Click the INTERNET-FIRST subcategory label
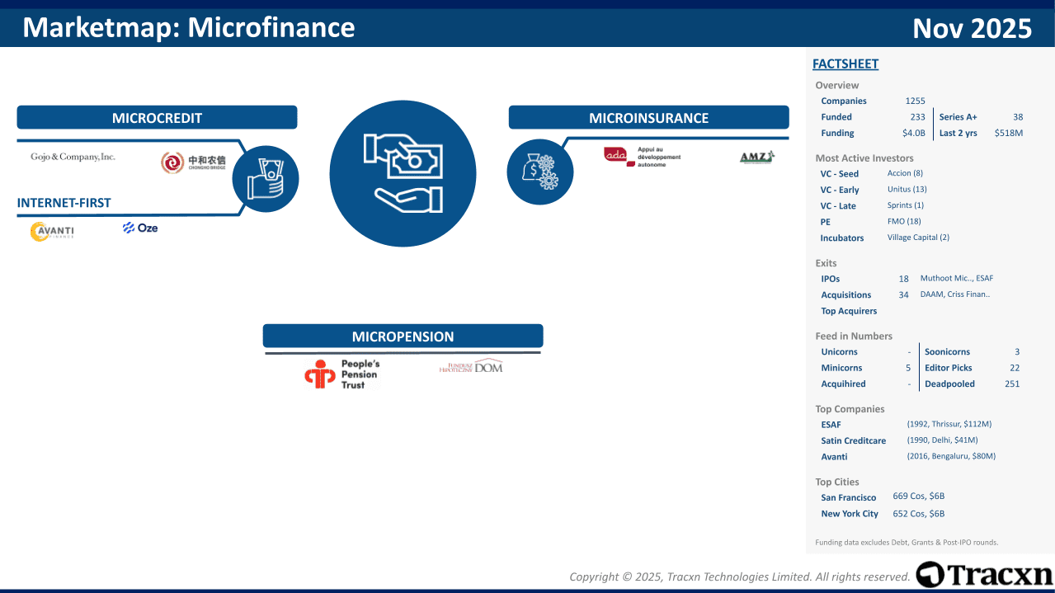The height and width of the screenshot is (593, 1055). 64,202
